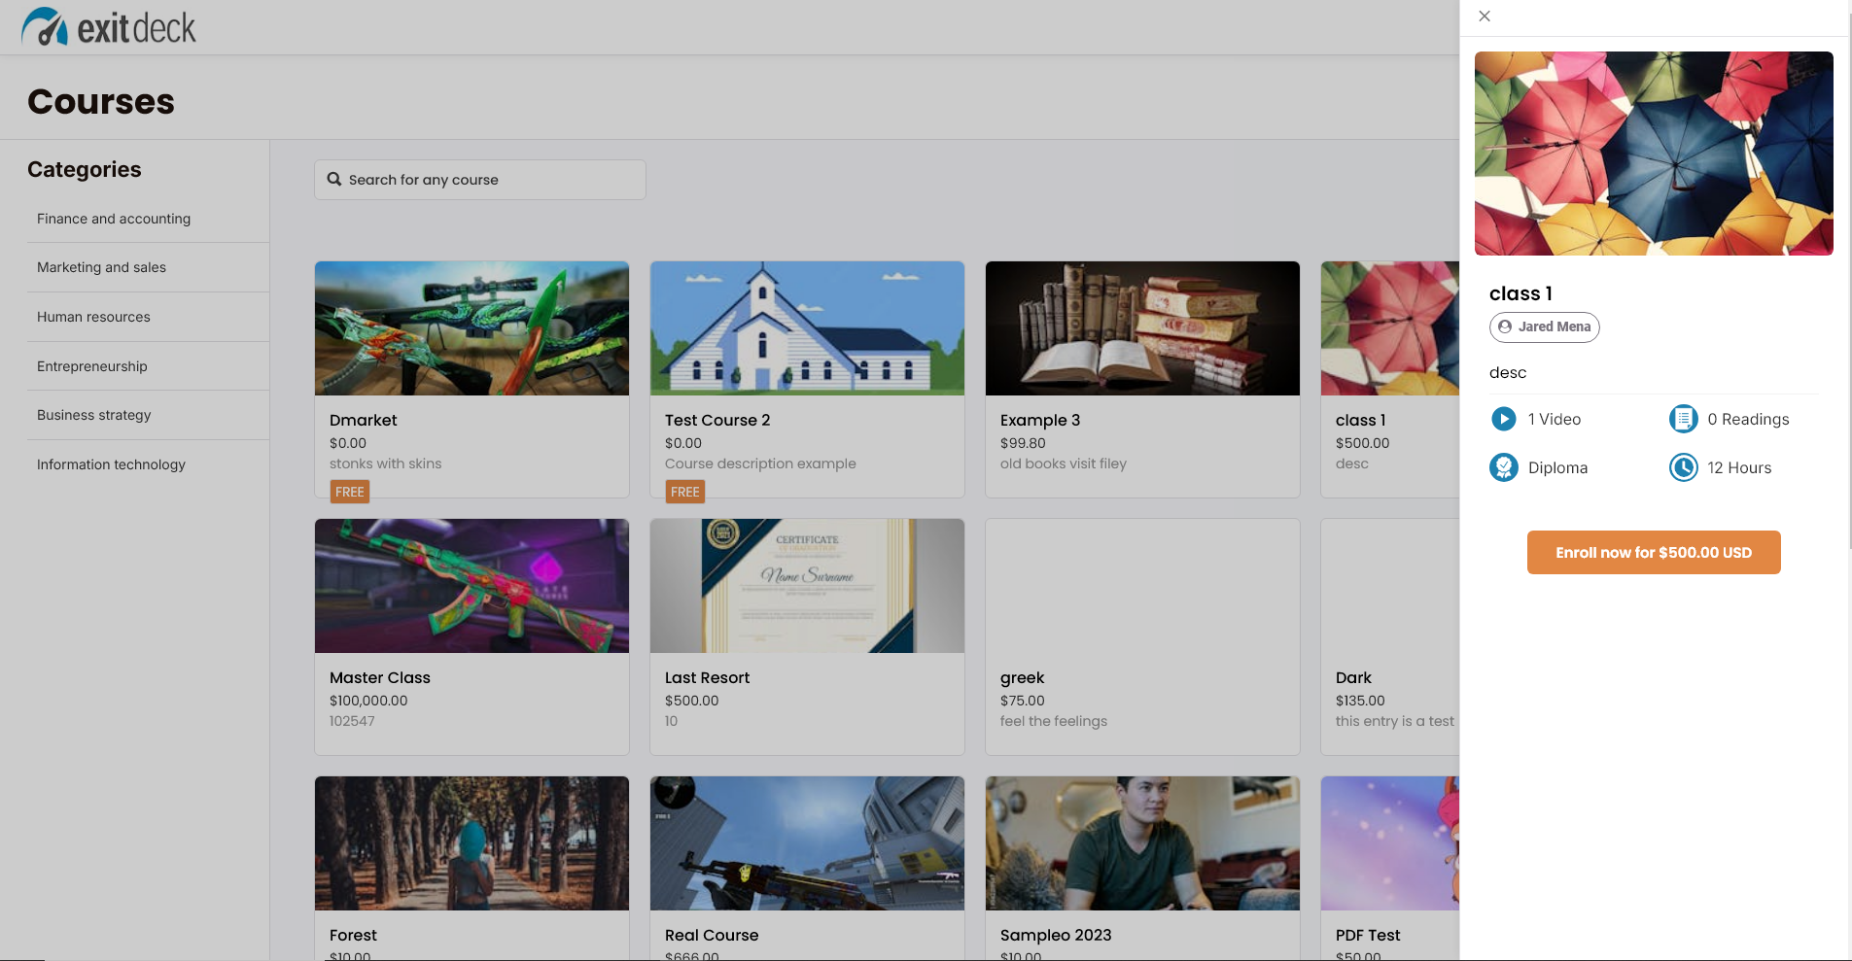Click 'Course description example' text
The height and width of the screenshot is (961, 1852).
click(760, 463)
